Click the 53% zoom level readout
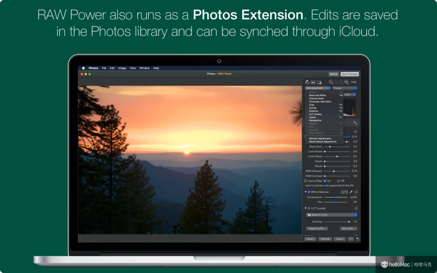This screenshot has height=273, width=437. (354, 82)
